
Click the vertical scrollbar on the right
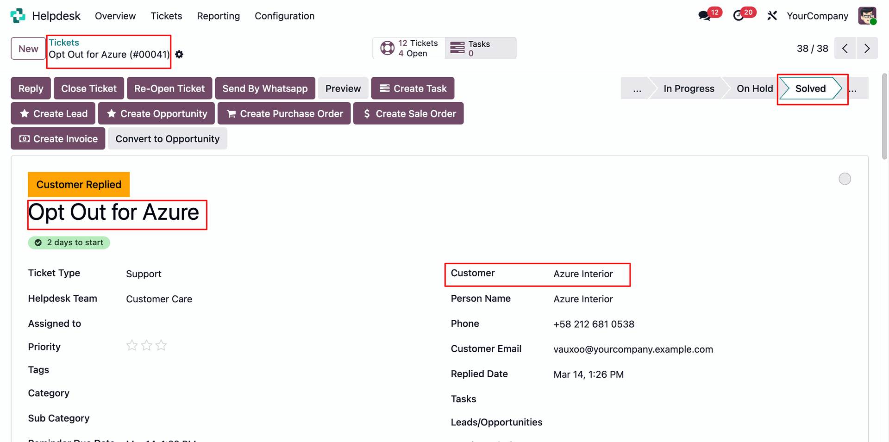[884, 117]
